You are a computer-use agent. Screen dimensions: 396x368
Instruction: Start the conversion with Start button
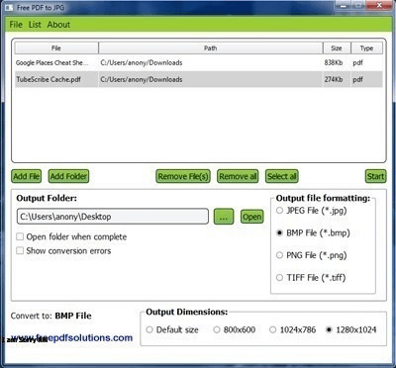[x=375, y=176]
